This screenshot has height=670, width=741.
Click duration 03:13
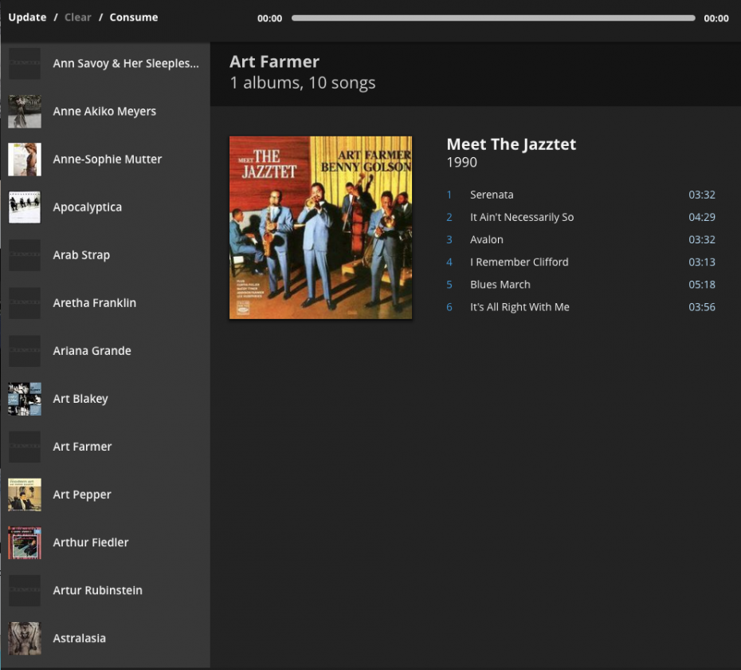[x=702, y=262]
